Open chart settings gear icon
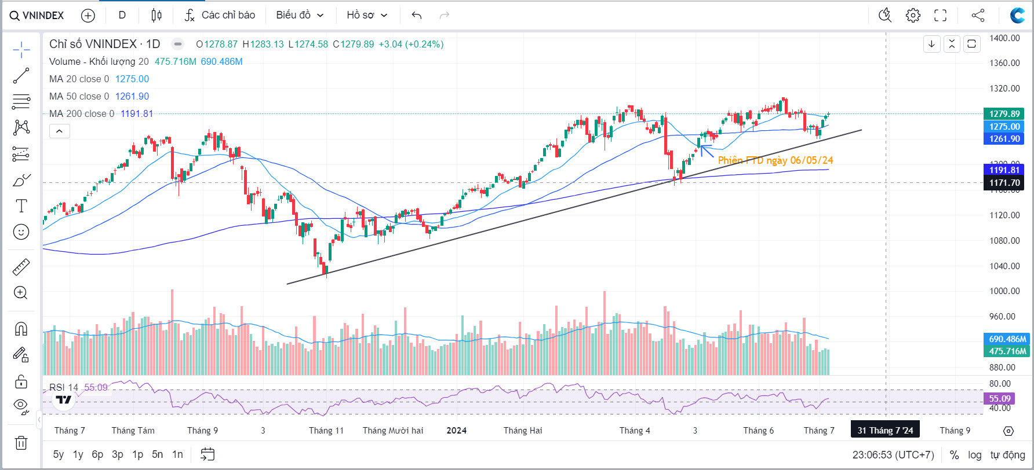 (x=913, y=16)
